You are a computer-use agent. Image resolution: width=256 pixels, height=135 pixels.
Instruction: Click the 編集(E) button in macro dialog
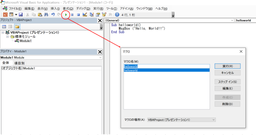click(228, 88)
